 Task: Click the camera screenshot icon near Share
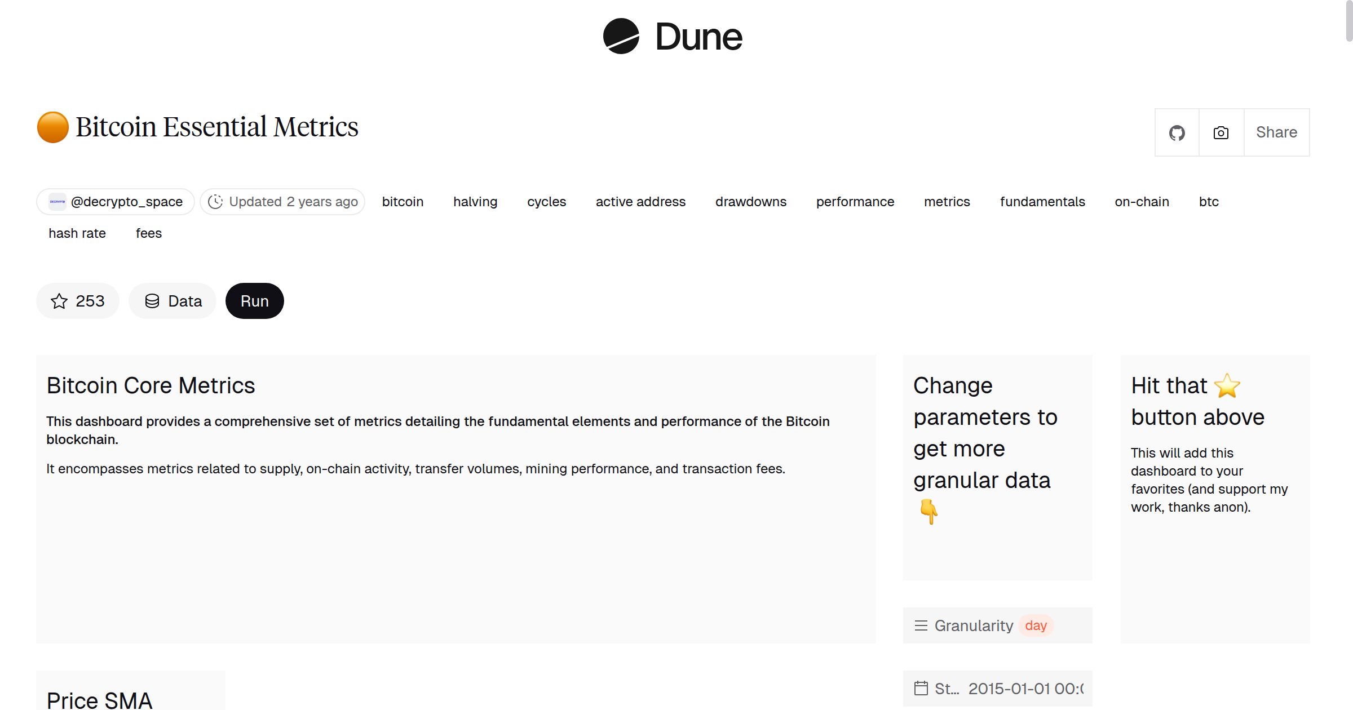point(1221,132)
